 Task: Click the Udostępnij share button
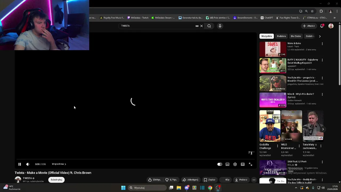(190, 180)
